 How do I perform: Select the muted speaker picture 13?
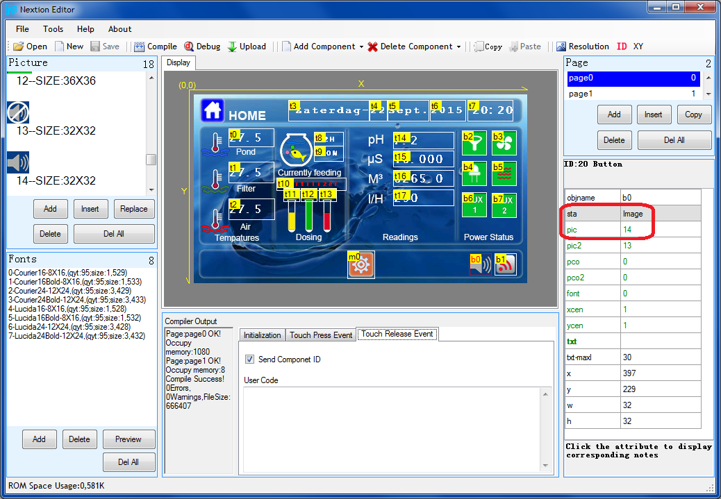[x=18, y=112]
